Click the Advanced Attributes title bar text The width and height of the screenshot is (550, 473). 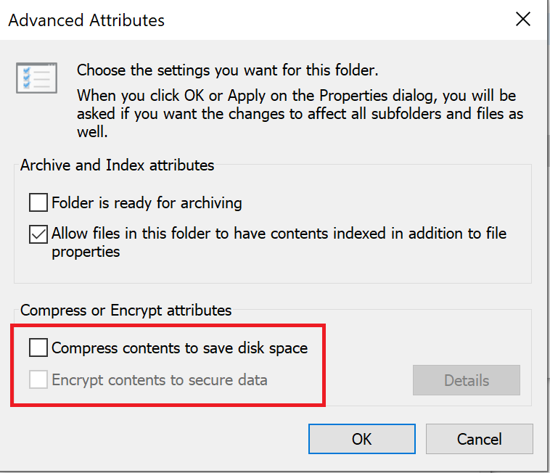(86, 20)
